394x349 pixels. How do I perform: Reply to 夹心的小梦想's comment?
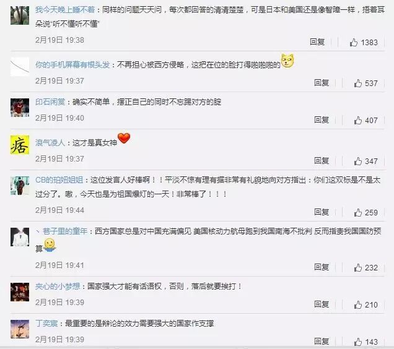point(322,304)
